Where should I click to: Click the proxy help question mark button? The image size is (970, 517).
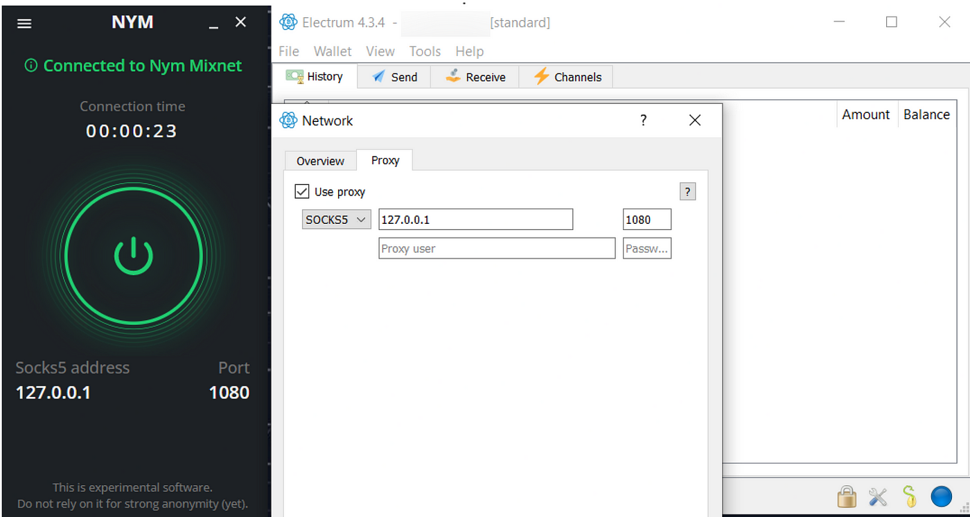687,192
